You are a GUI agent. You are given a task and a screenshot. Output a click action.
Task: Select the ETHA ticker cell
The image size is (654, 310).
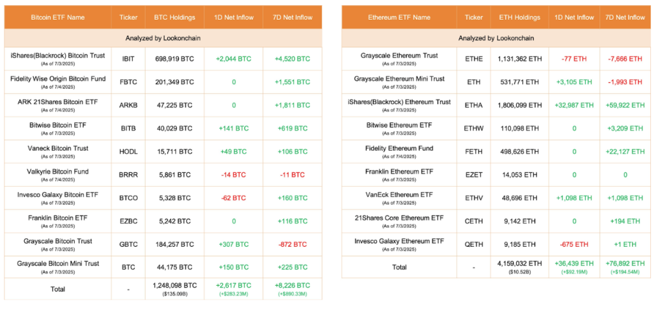[474, 105]
